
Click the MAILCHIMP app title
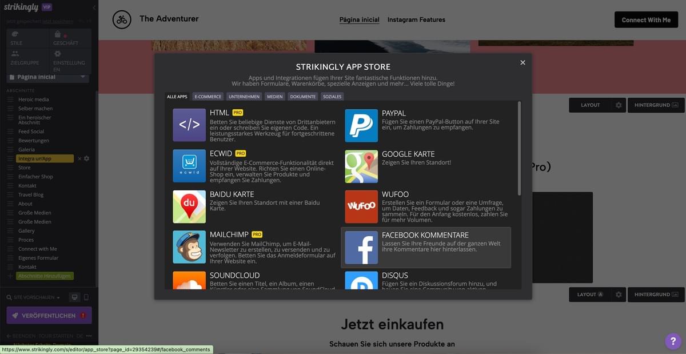point(229,234)
